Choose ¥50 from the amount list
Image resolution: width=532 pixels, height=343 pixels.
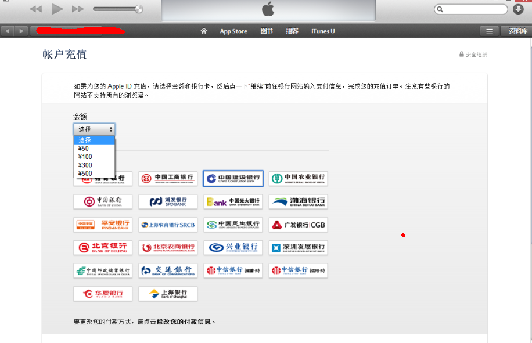click(x=94, y=149)
